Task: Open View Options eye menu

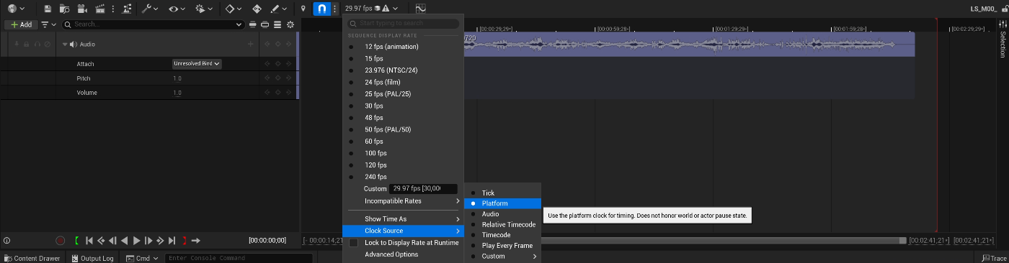Action: [177, 9]
